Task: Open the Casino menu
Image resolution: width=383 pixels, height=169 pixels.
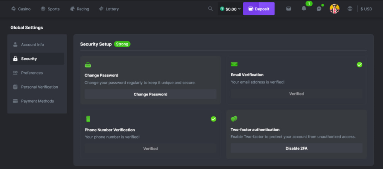Action: click(21, 9)
